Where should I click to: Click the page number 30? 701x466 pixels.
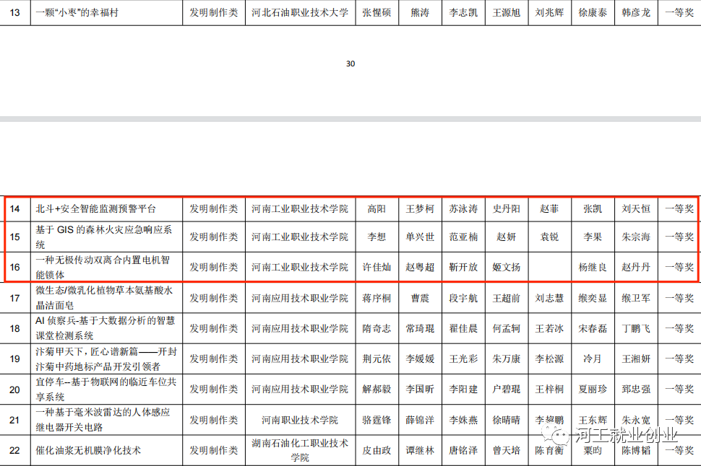(x=350, y=63)
